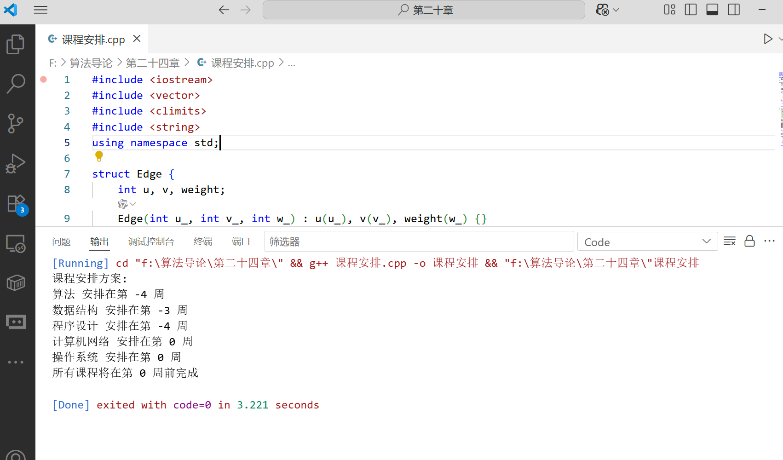Image resolution: width=783 pixels, height=460 pixels.
Task: Switch to the 输出 panel tab
Action: (99, 241)
